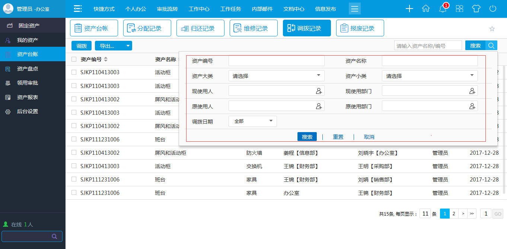The width and height of the screenshot is (507, 249).
Task: Open the app grid icon in header
Action: [x=459, y=8]
